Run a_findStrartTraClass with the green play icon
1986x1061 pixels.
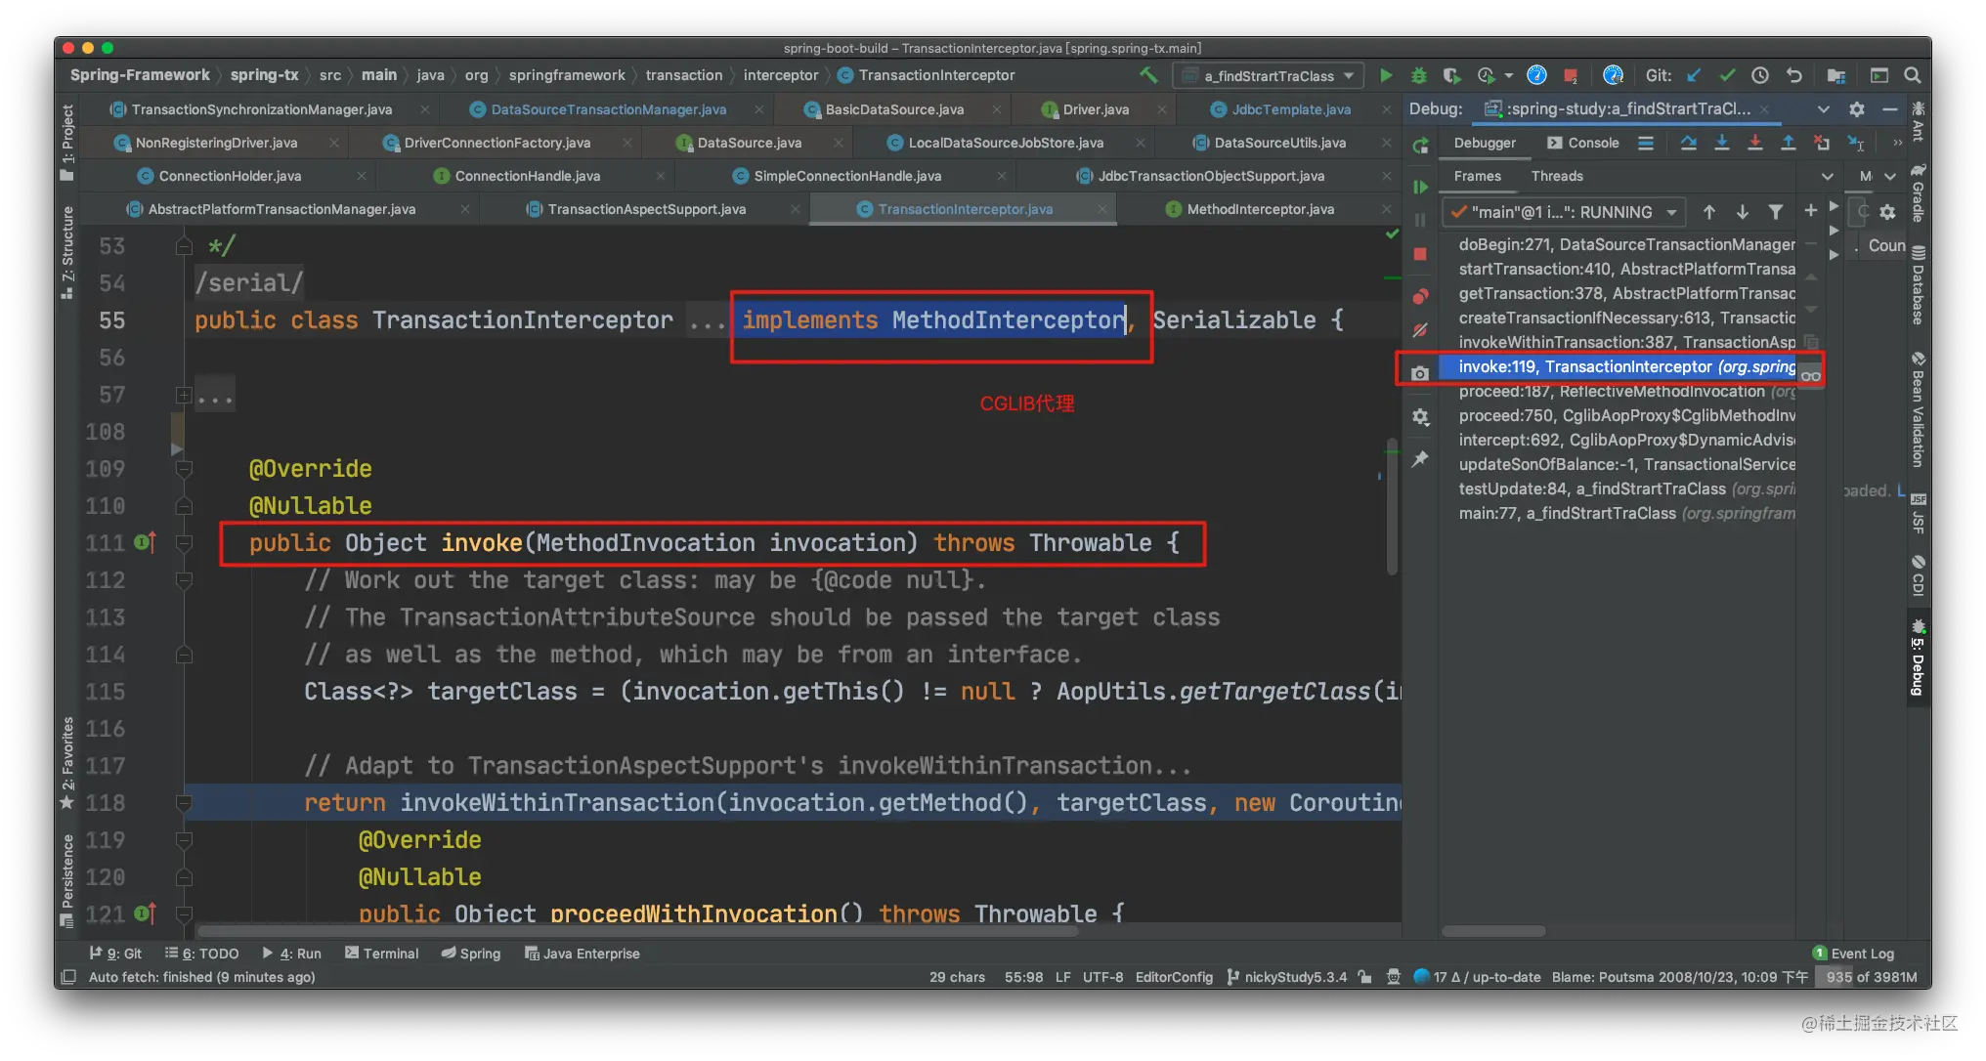tap(1386, 75)
